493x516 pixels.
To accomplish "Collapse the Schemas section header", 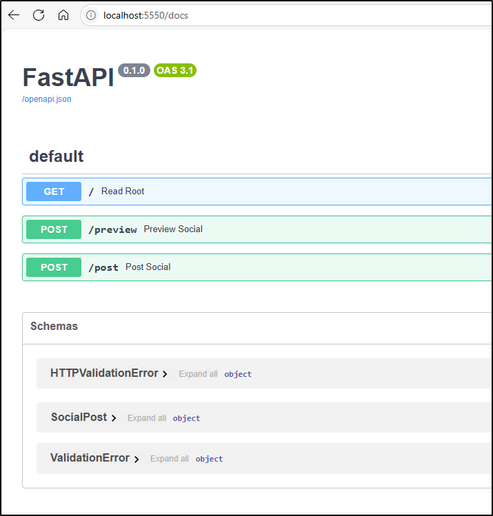I will coord(54,327).
